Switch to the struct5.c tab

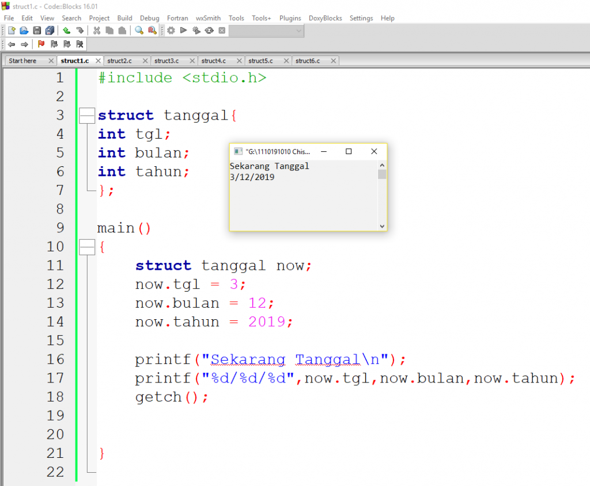tap(261, 60)
